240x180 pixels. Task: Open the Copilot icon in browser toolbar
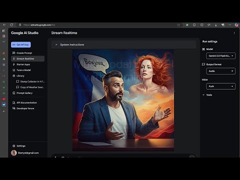[236, 25]
